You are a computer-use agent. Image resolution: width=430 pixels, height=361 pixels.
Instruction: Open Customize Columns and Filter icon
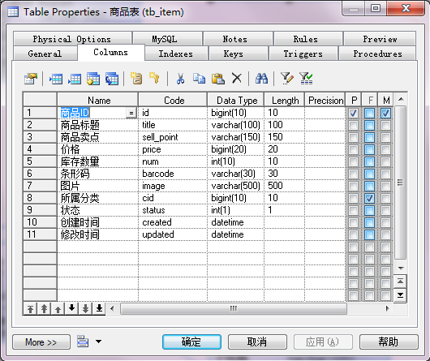tap(287, 79)
